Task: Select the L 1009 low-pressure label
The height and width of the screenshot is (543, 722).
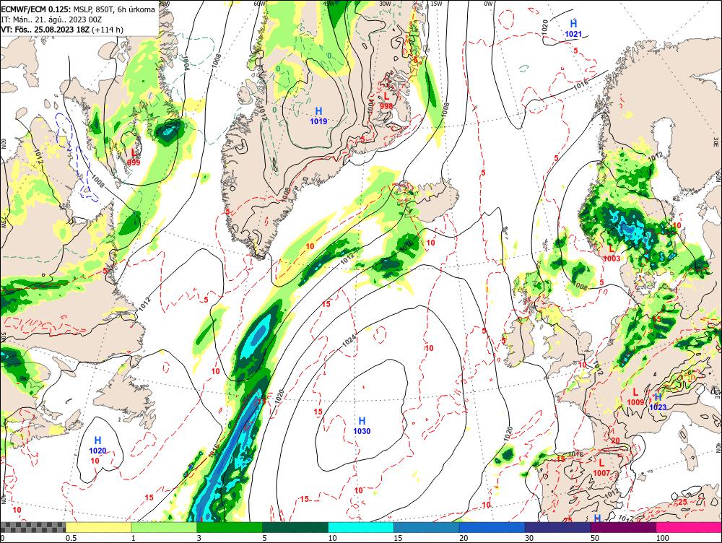Action: pyautogui.click(x=635, y=397)
